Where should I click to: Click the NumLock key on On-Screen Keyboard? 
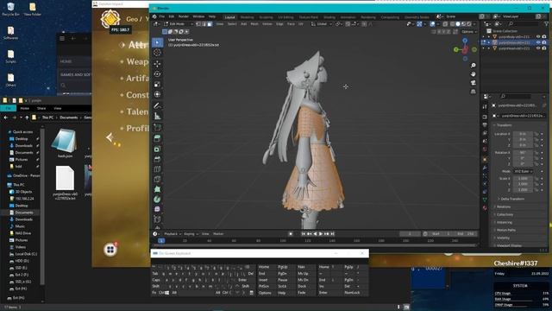pos(352,293)
